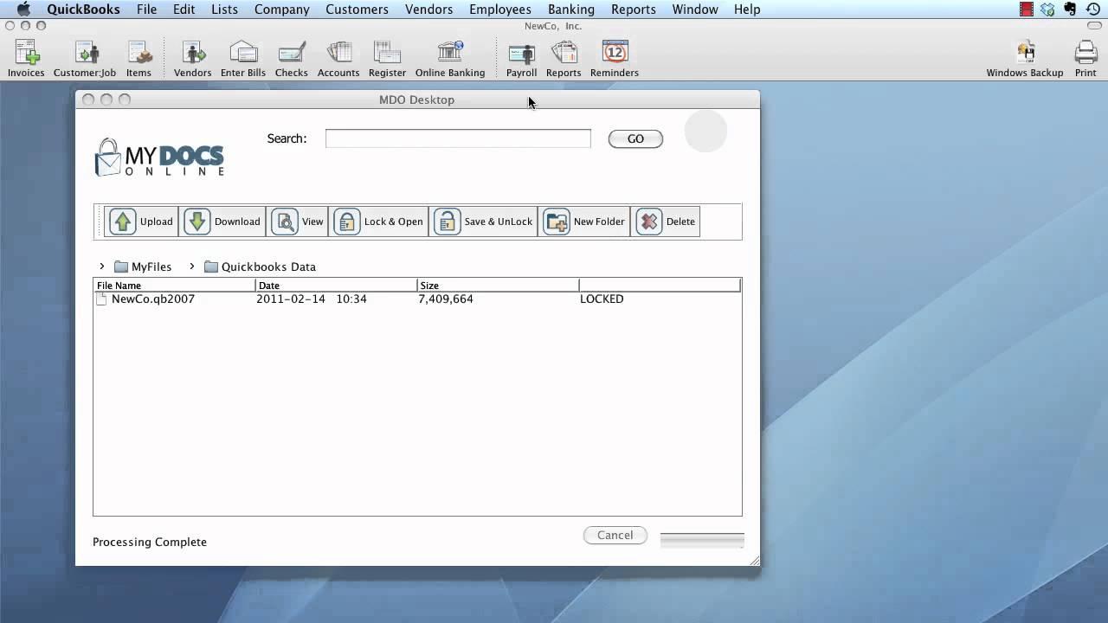The width and height of the screenshot is (1108, 623).
Task: Click the GO search button
Action: [x=635, y=138]
